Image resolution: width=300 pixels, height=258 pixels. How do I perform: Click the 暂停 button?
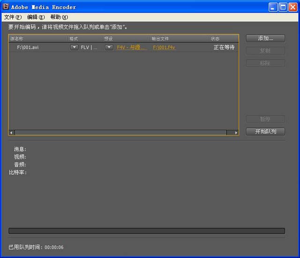tap(265, 119)
